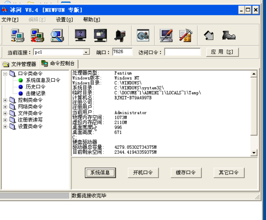The height and width of the screenshot is (220, 266).
Task: Click the 端口 input field showing 7626
Action: coord(122,52)
